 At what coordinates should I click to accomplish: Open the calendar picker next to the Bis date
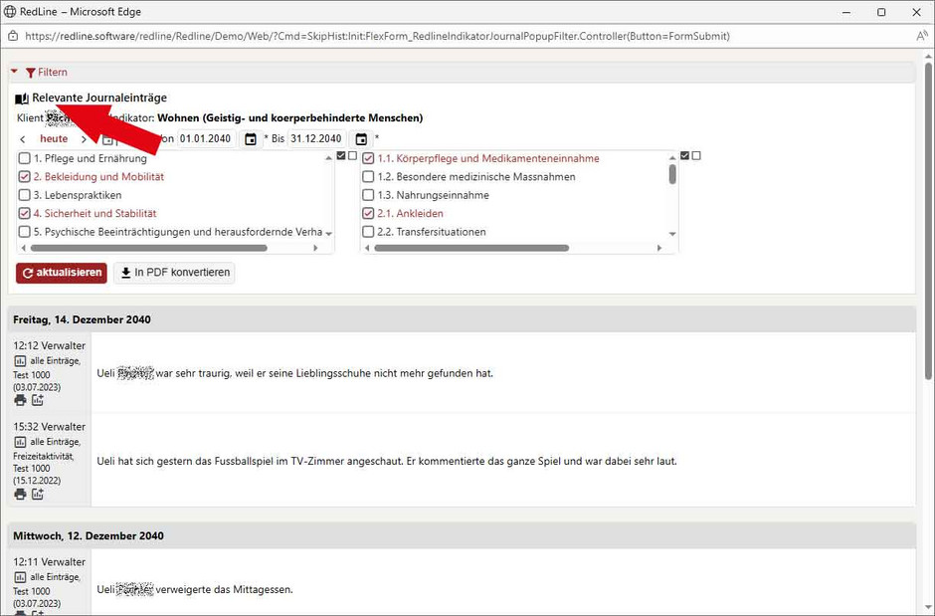coord(360,138)
